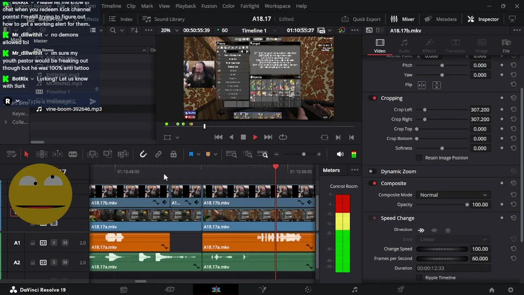The width and height of the screenshot is (524, 295).
Task: Click the blue flag icon
Action: (191, 154)
